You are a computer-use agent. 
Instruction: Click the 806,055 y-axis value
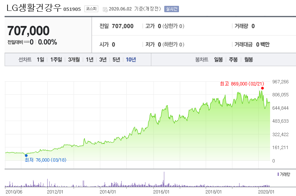point(281,95)
